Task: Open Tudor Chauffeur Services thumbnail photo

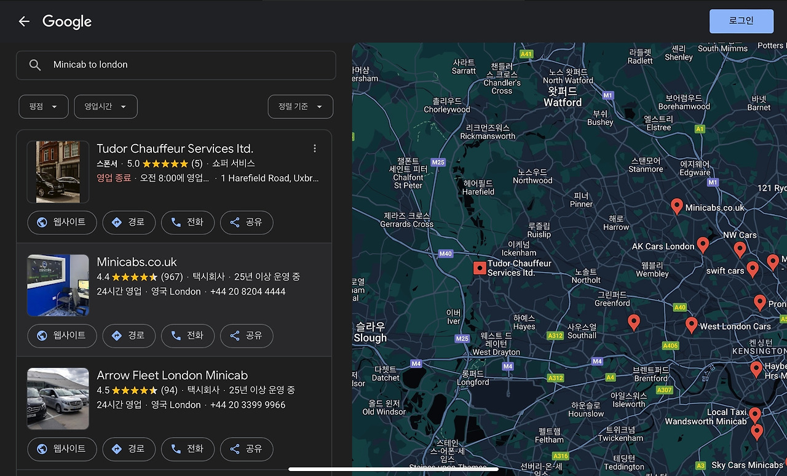Action: coord(58,172)
